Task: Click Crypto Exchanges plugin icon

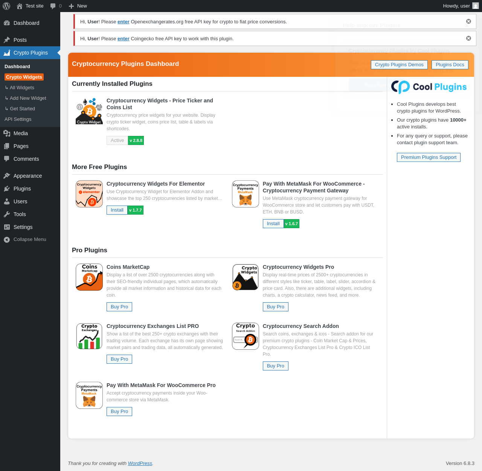Action: (x=89, y=336)
